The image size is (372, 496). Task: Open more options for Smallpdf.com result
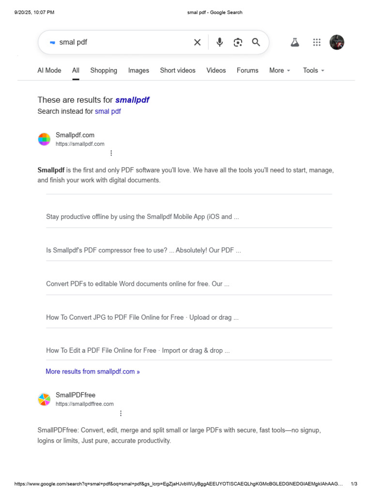tap(111, 153)
